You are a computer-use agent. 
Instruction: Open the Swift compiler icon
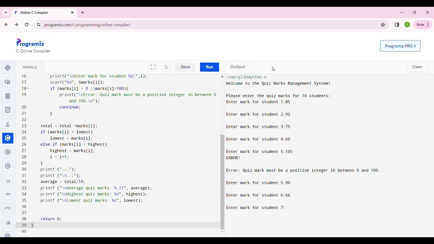pyautogui.click(x=8, y=222)
